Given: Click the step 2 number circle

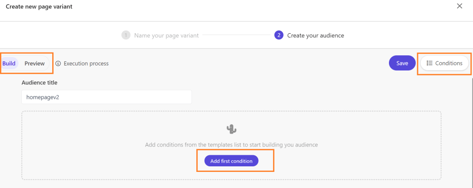Looking at the screenshot, I should click(x=279, y=35).
